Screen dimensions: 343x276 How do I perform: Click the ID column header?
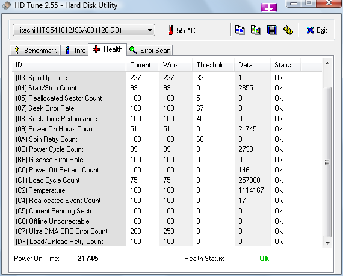point(69,65)
